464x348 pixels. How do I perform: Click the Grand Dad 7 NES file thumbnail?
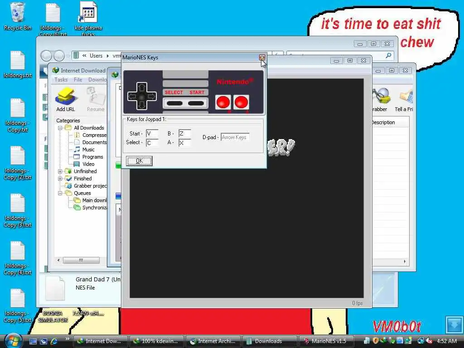tap(55, 288)
